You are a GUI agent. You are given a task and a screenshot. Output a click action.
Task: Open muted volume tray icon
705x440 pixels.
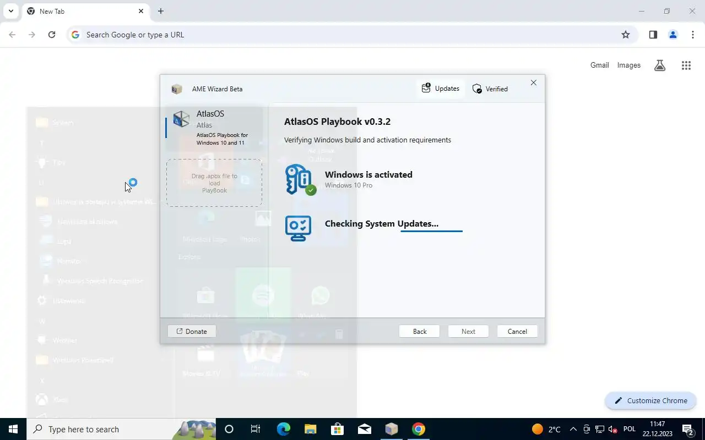(613, 429)
